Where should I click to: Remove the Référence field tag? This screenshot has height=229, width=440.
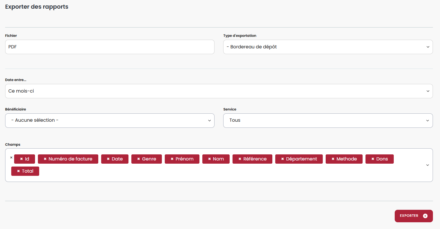click(240, 159)
